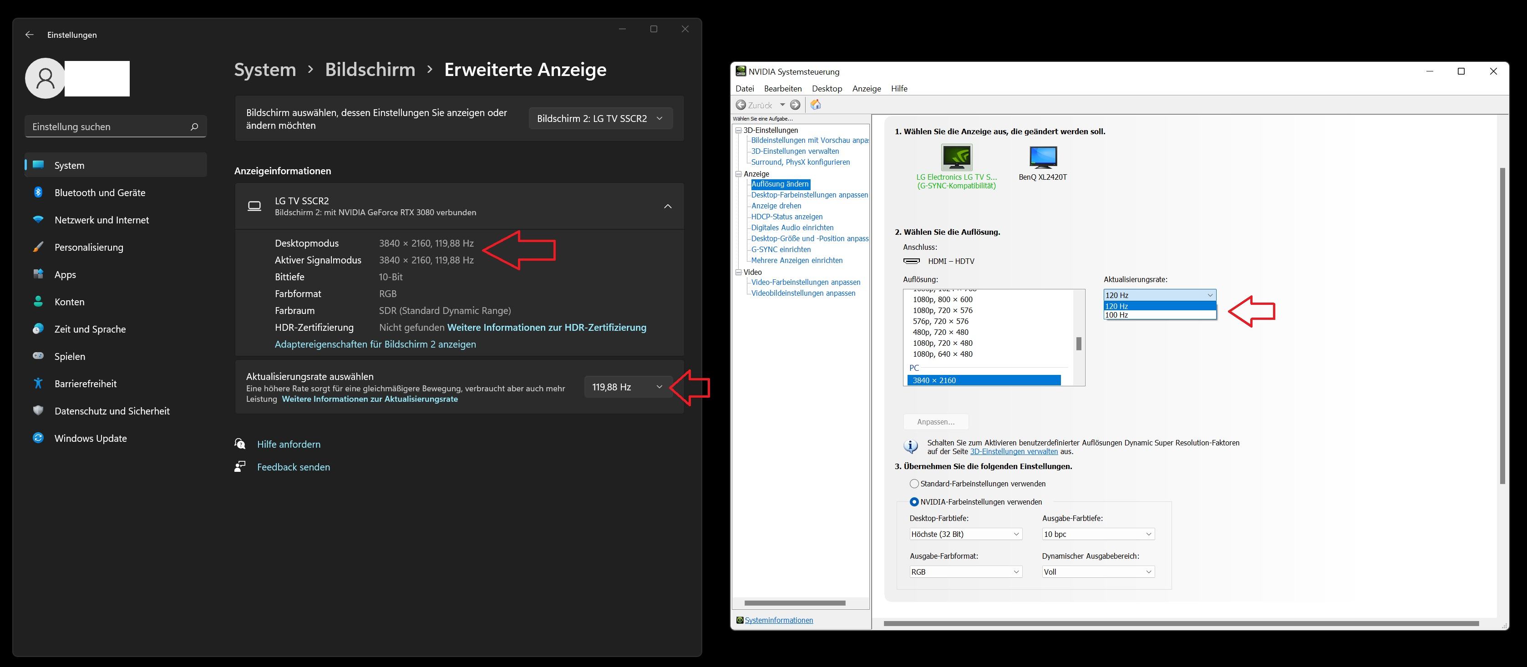Click the NVIDIA Zurück back button
Image resolution: width=1527 pixels, height=667 pixels.
click(x=755, y=105)
